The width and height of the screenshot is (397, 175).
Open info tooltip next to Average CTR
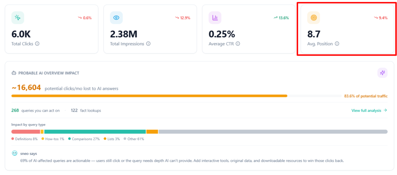point(238,44)
